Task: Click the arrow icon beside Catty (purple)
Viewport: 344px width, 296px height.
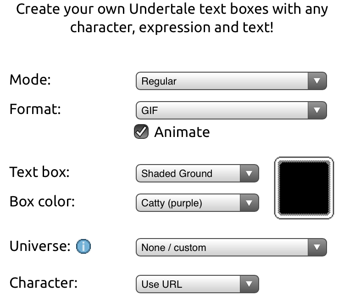Action: coord(249,202)
